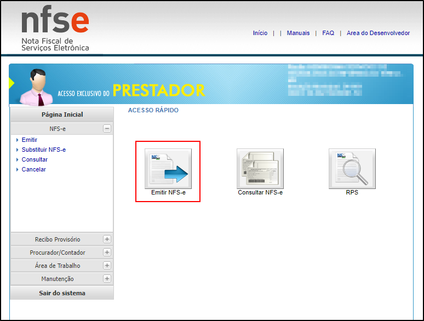
Task: Expand Recibo Provisório with plus button
Action: point(107,239)
